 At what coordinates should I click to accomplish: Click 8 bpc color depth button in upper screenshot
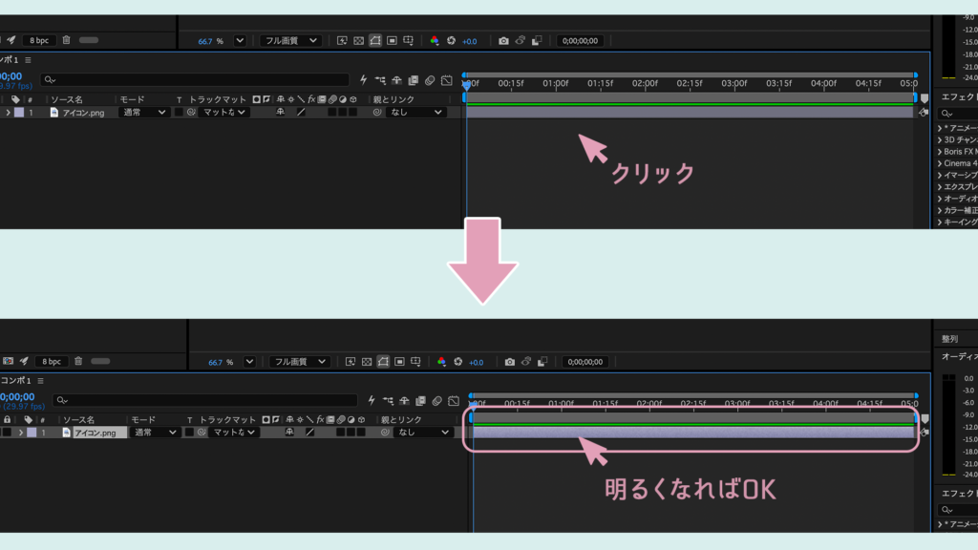click(39, 40)
